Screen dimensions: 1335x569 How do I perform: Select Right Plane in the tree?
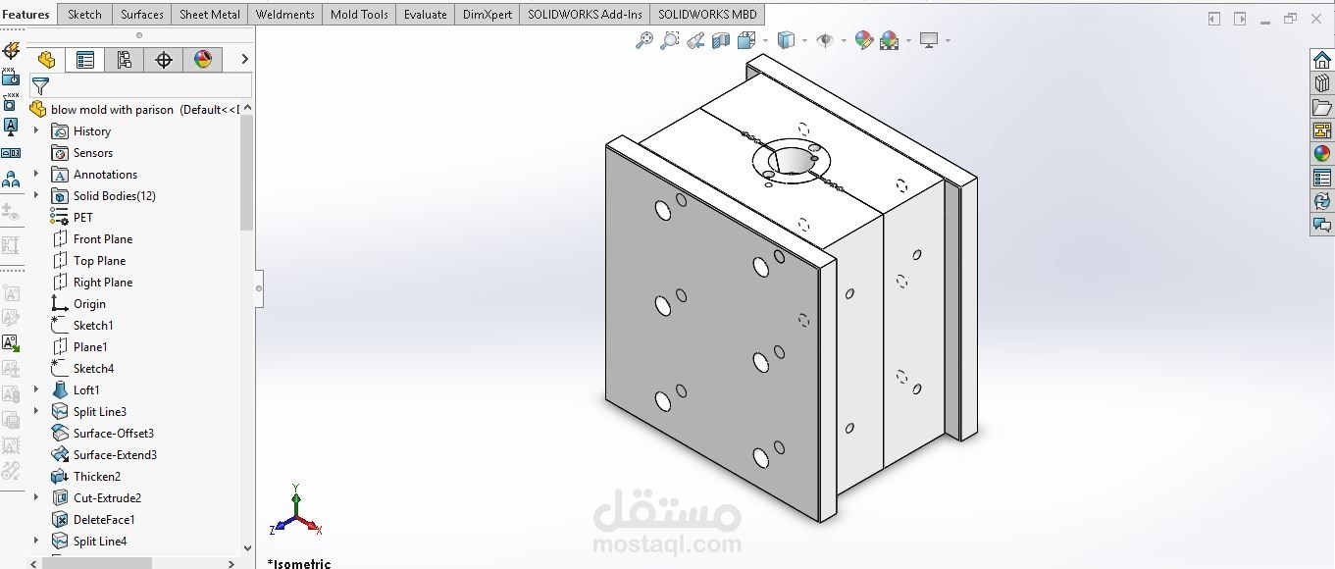click(92, 283)
